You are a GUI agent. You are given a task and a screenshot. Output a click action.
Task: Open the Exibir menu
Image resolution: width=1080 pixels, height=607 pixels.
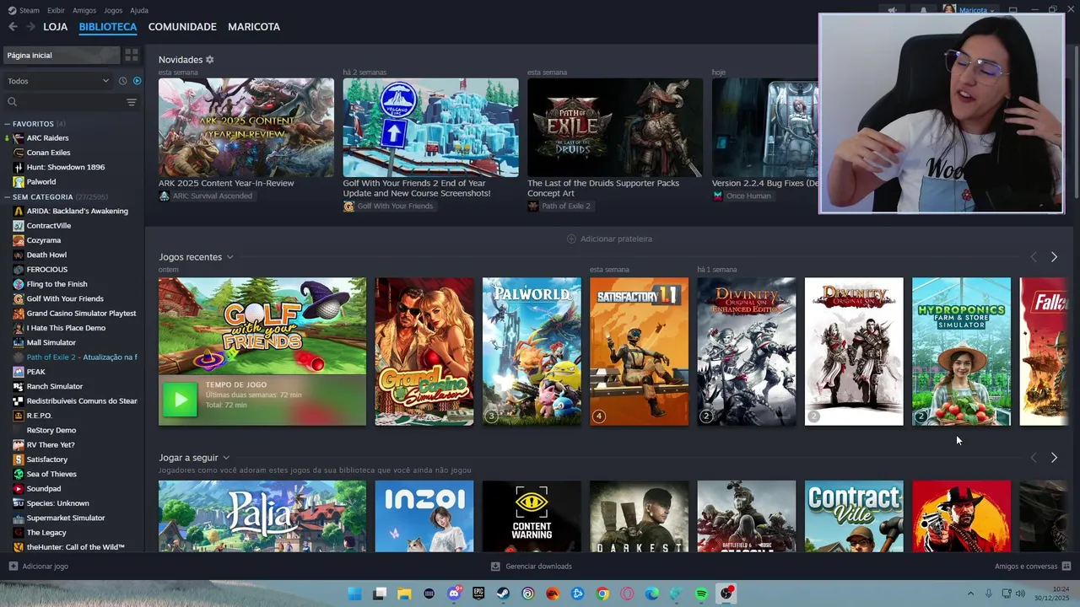point(56,10)
